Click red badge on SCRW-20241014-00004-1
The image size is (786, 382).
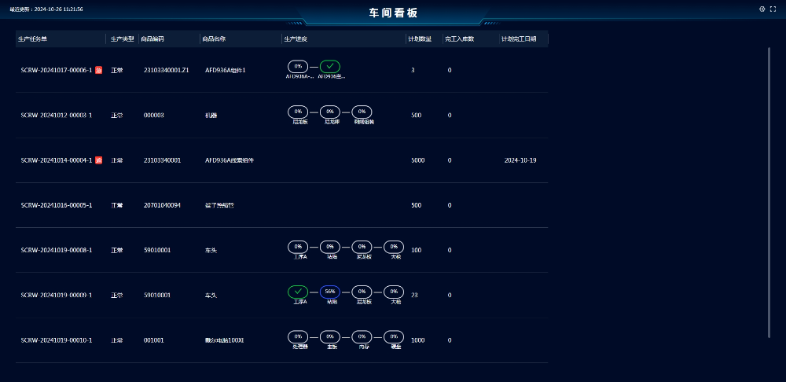click(99, 160)
